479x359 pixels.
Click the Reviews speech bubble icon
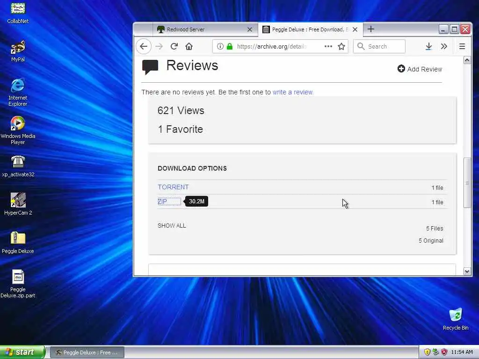[150, 67]
